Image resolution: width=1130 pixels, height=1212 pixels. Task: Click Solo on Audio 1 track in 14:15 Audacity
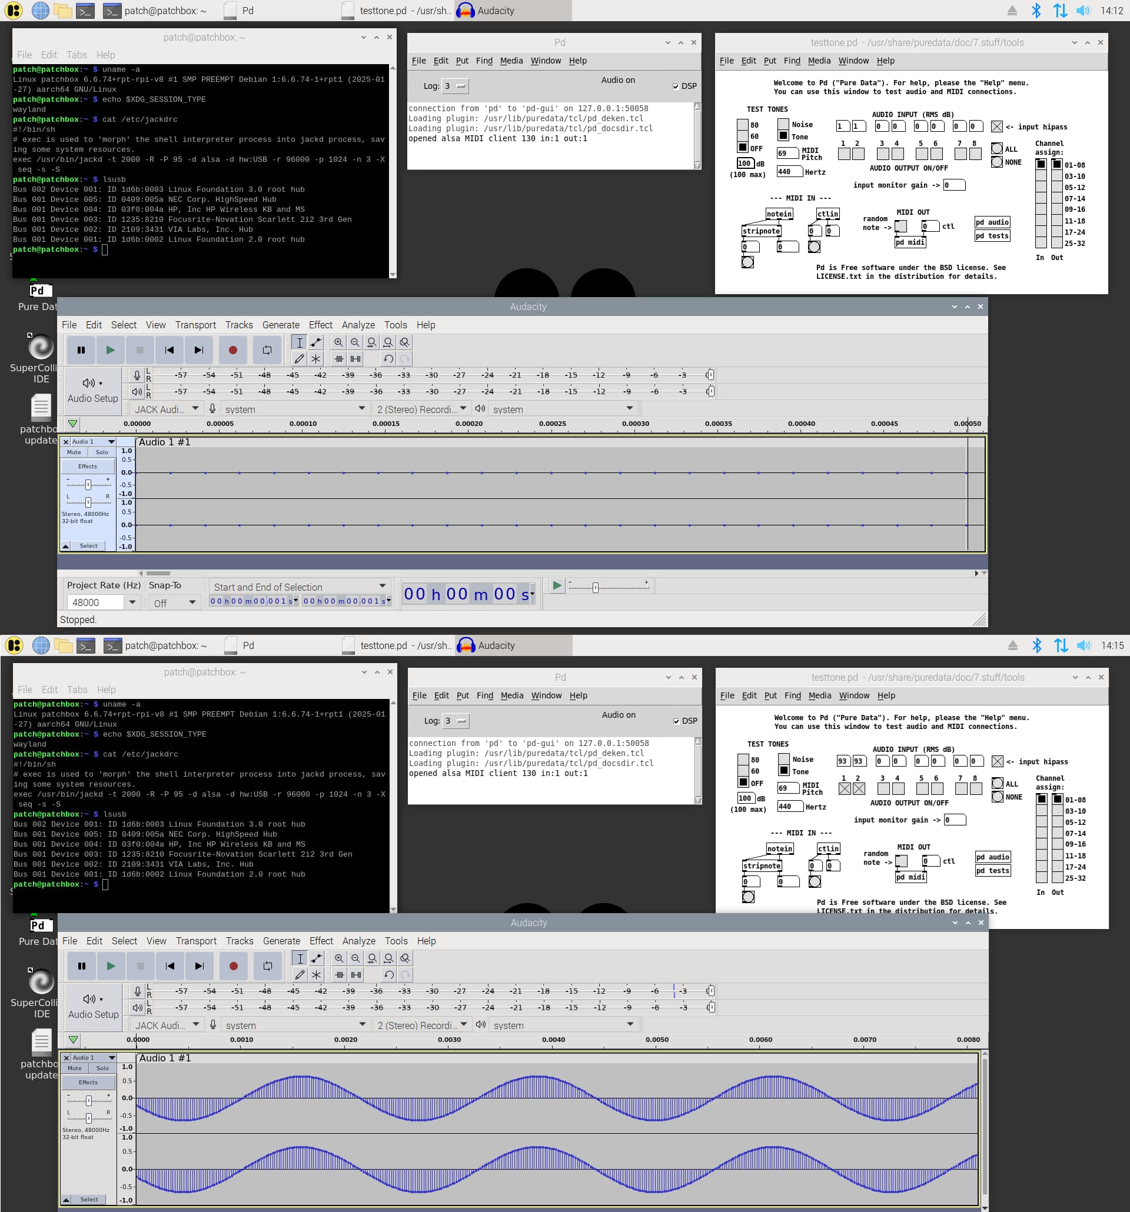[x=102, y=1068]
